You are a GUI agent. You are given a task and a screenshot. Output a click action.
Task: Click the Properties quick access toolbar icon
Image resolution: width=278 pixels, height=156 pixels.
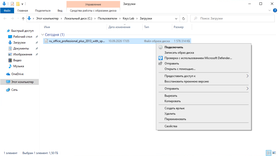point(12,4)
